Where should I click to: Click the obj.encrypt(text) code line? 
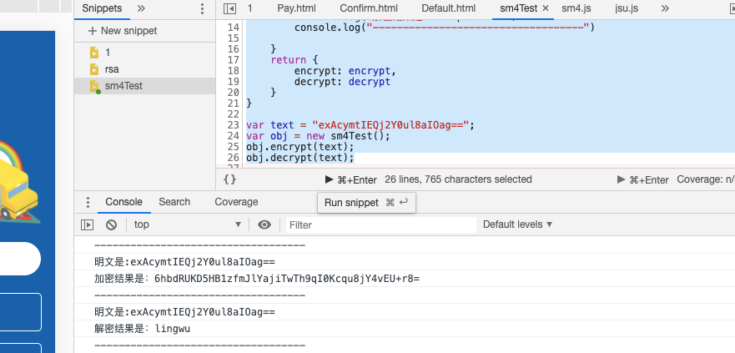(300, 147)
